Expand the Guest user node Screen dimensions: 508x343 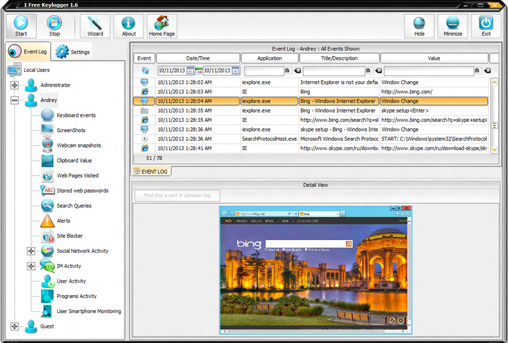point(15,326)
